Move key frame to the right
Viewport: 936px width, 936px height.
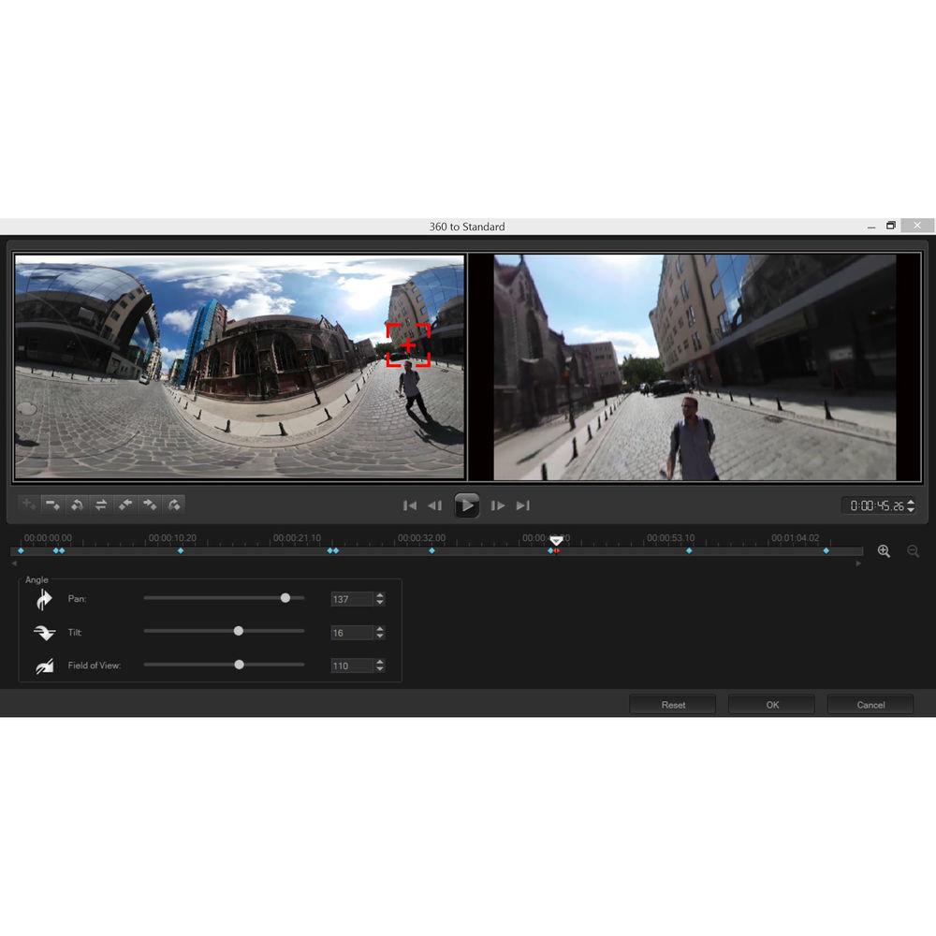click(x=149, y=505)
